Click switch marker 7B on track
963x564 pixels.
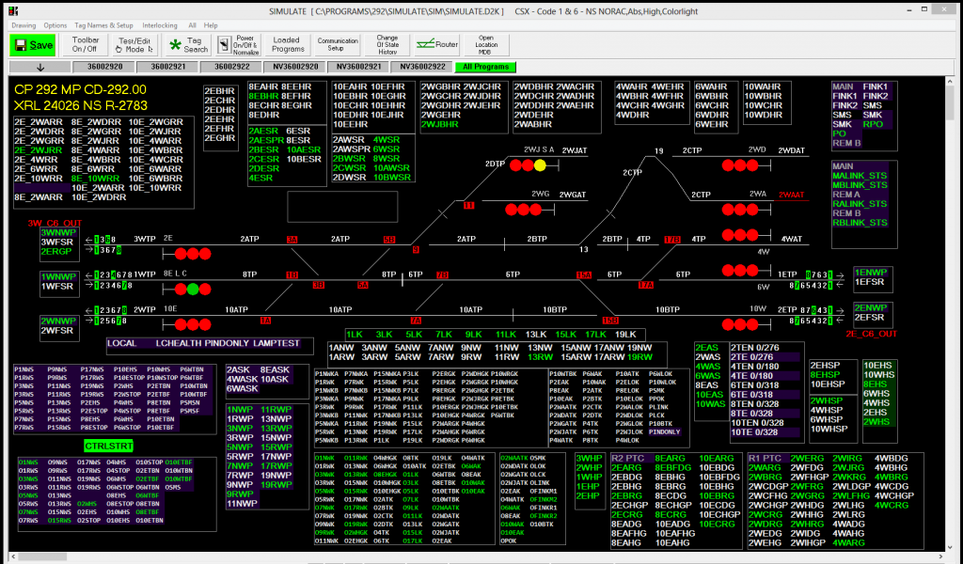click(442, 275)
